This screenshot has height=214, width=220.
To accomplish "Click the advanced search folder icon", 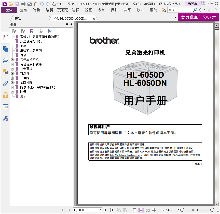I will pos(164,10).
